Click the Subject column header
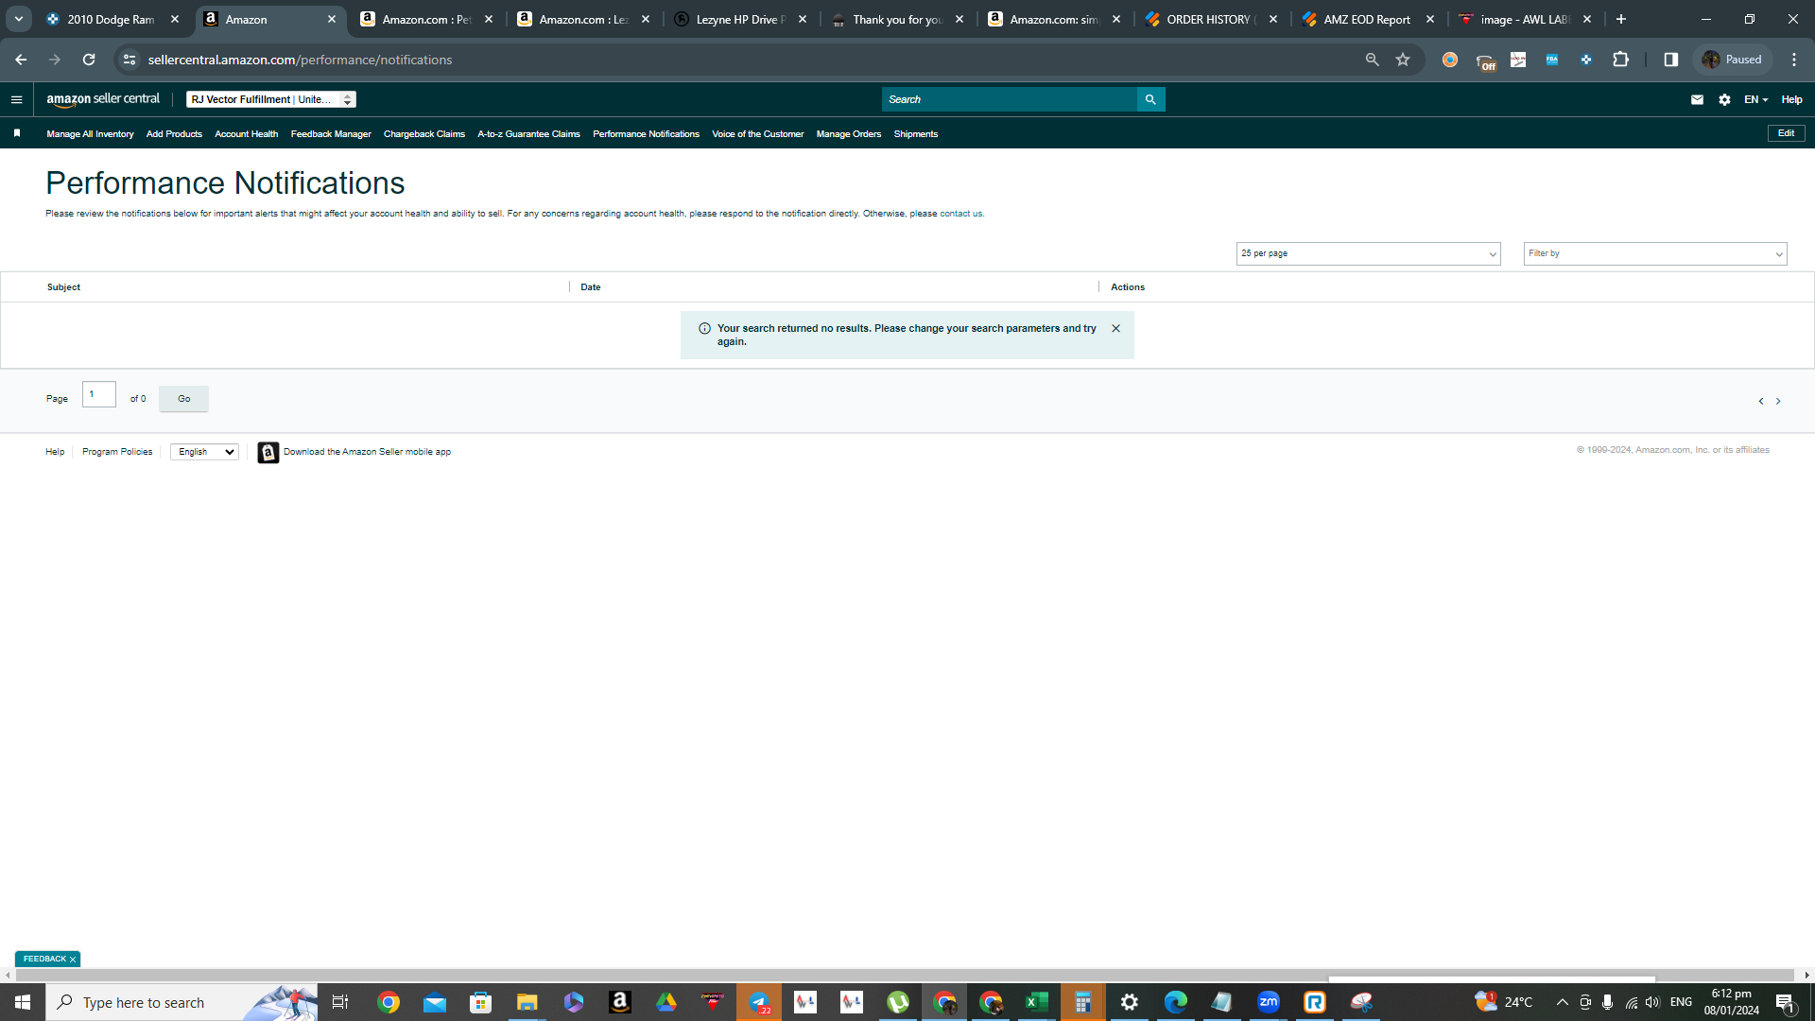The width and height of the screenshot is (1815, 1021). pos(63,287)
